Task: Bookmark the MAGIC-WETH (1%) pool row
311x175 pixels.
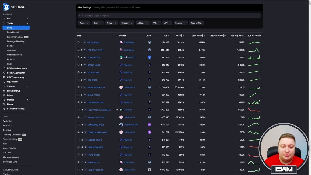Action: coord(79,87)
